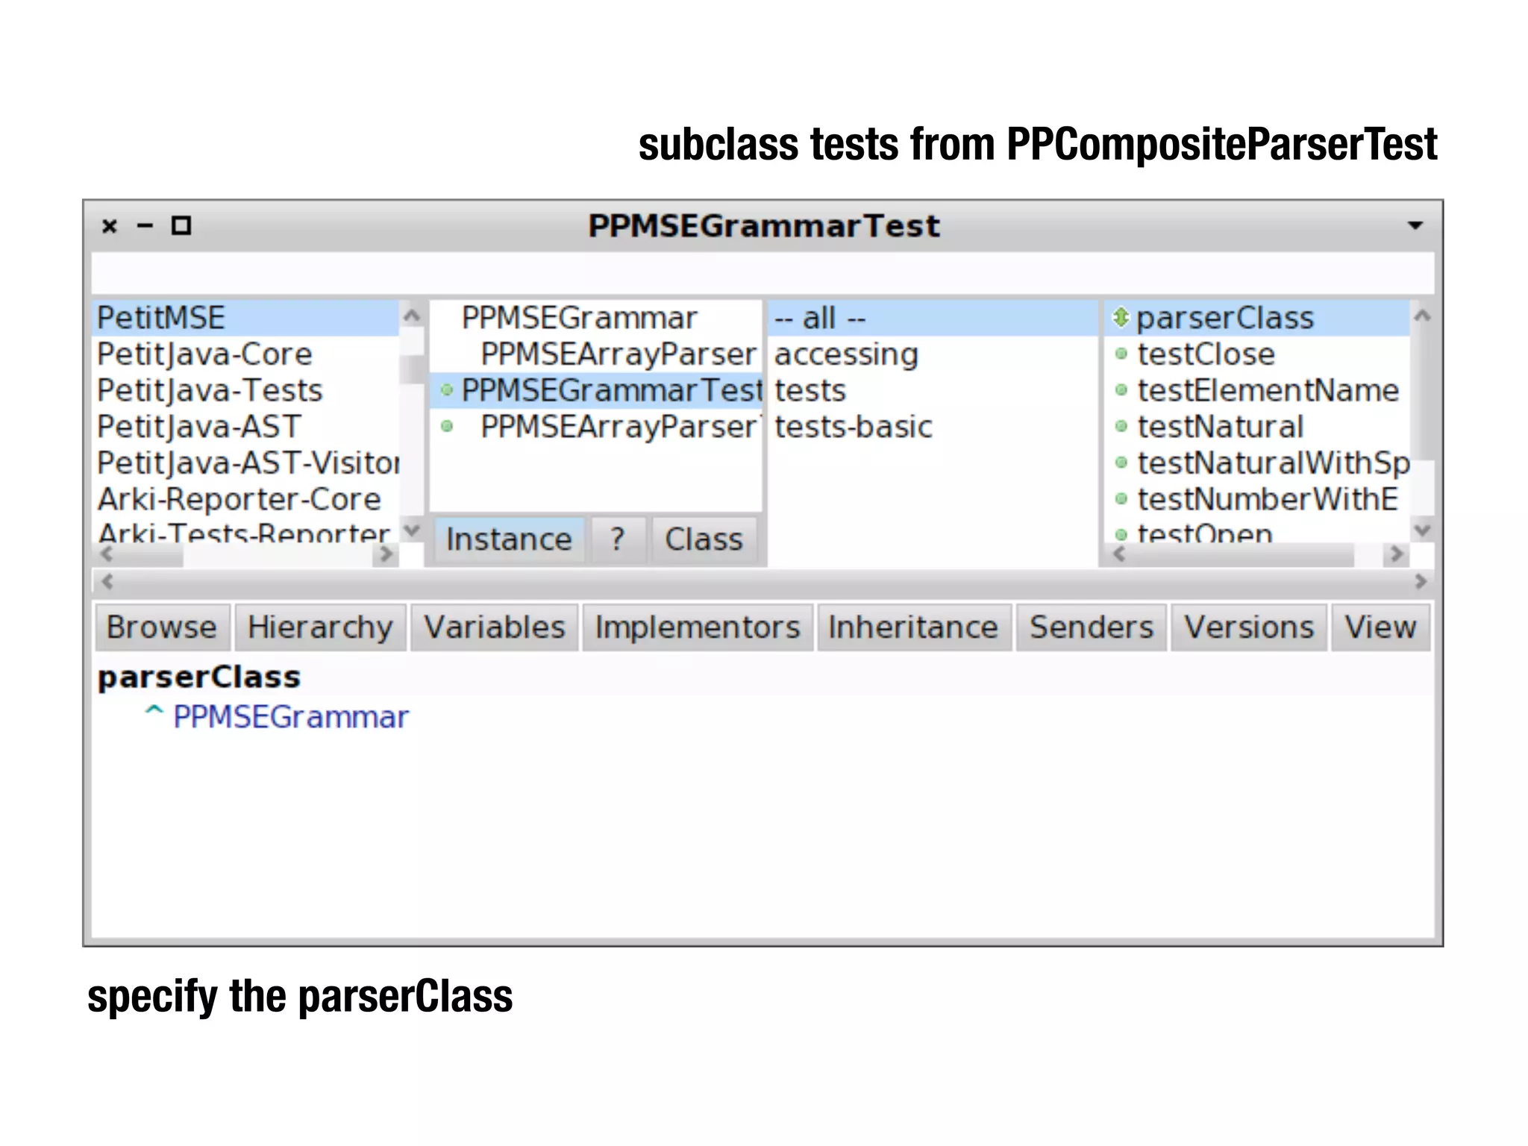Toggle the '?' comment button
1528x1146 pixels.
(618, 539)
